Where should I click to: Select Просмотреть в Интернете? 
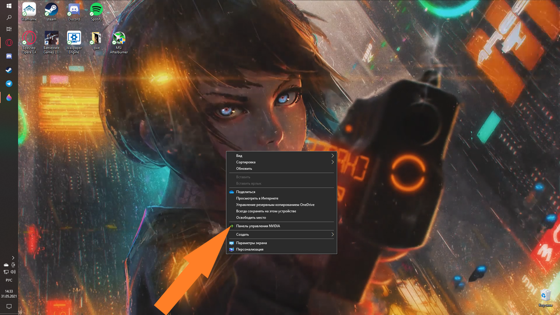pyautogui.click(x=281, y=199)
